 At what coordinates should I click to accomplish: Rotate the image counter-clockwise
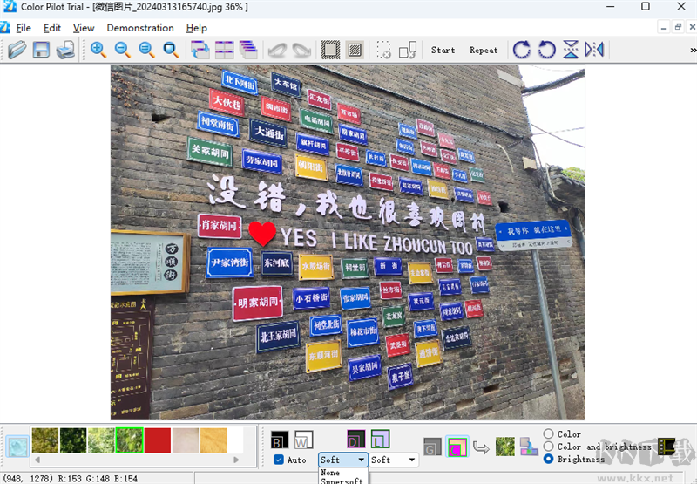click(546, 50)
